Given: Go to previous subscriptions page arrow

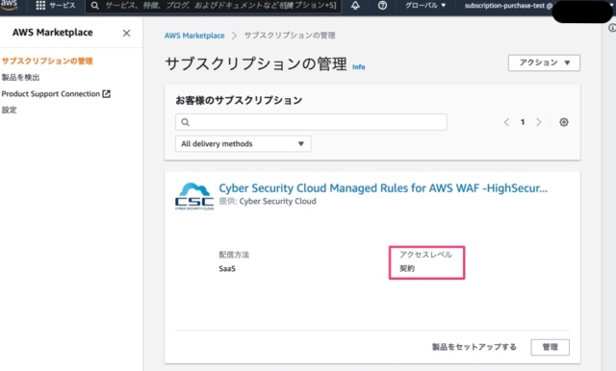Looking at the screenshot, I should click(506, 122).
